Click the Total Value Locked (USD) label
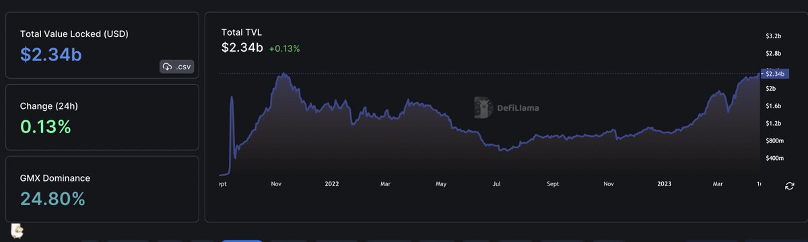The width and height of the screenshot is (808, 242). tap(74, 34)
